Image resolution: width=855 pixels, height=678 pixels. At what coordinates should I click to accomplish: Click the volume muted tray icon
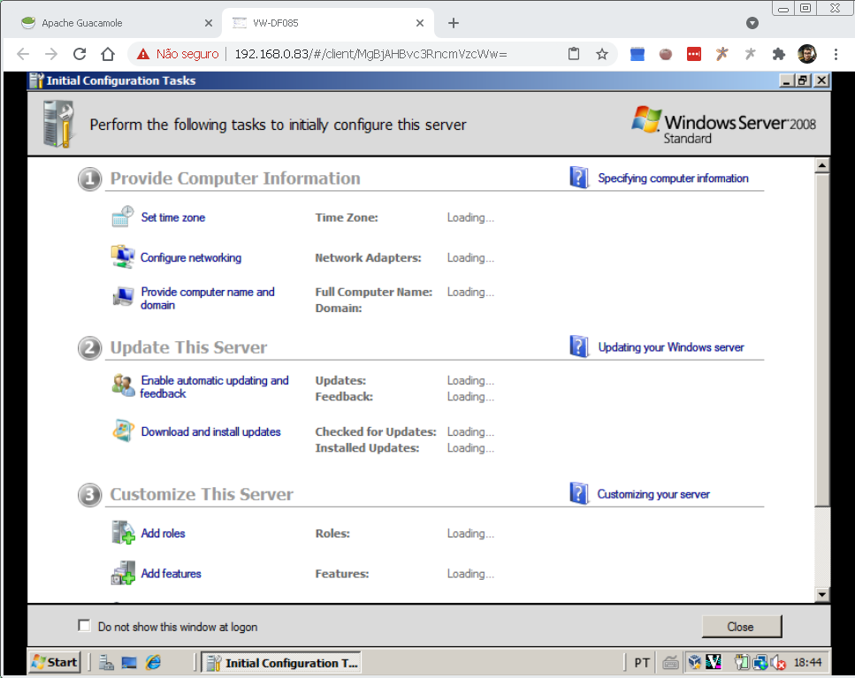click(778, 662)
